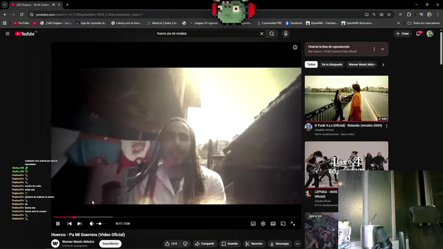Click the Warner Music channel logo
The image size is (443, 249).
click(x=55, y=243)
